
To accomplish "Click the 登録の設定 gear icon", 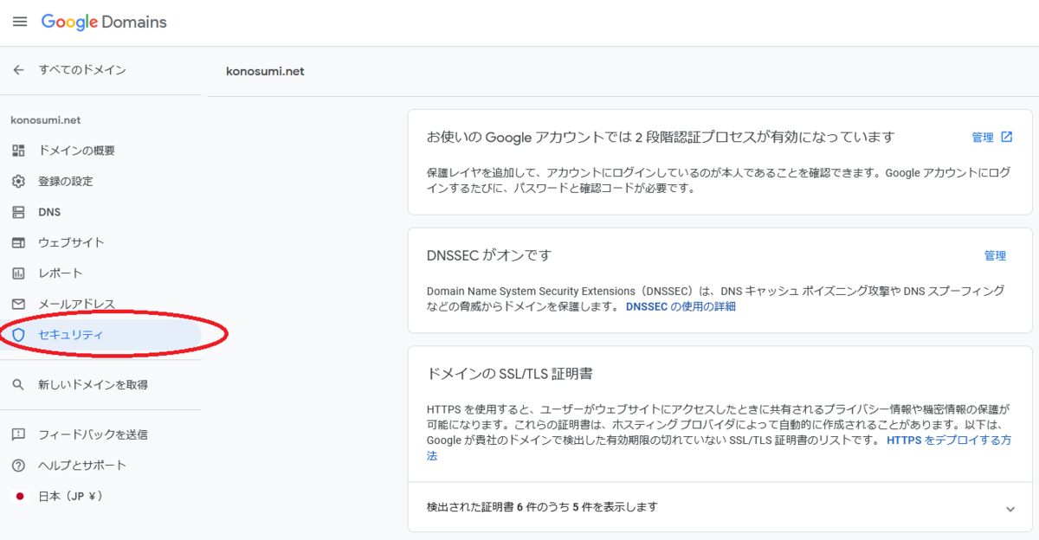I will click(19, 182).
